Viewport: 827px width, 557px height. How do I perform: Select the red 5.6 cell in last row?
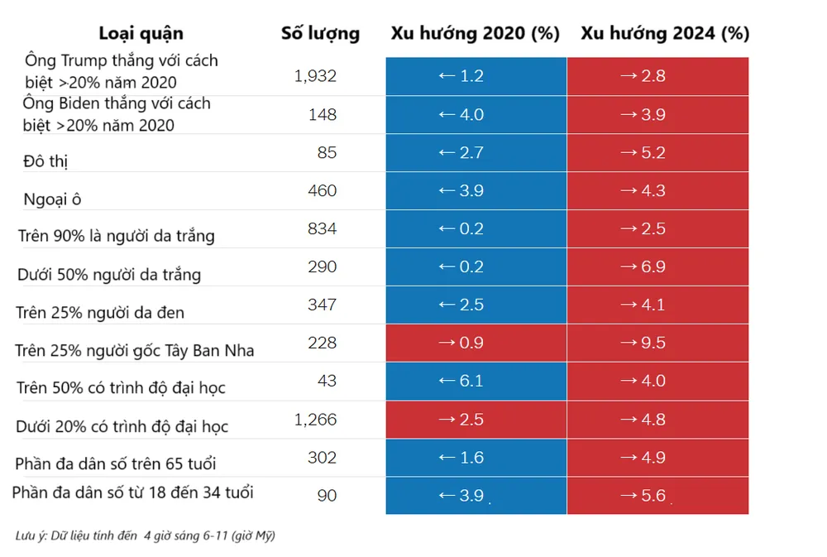[x=657, y=496]
